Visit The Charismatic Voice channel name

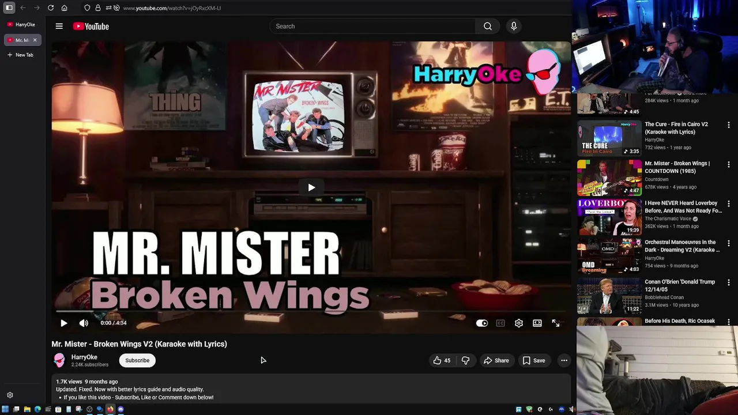tap(668, 219)
